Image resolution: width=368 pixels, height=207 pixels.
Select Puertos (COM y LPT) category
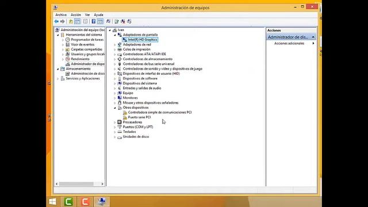point(138,127)
